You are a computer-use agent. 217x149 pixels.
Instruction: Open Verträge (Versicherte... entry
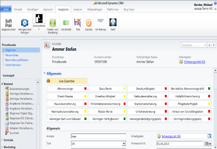click(x=20, y=99)
